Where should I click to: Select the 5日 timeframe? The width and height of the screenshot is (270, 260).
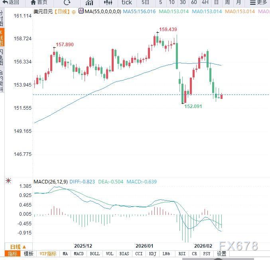coord(146,2)
